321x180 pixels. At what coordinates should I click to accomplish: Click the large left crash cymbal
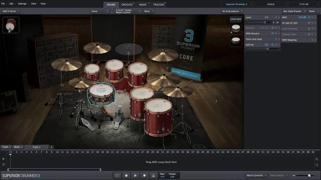coord(66,64)
